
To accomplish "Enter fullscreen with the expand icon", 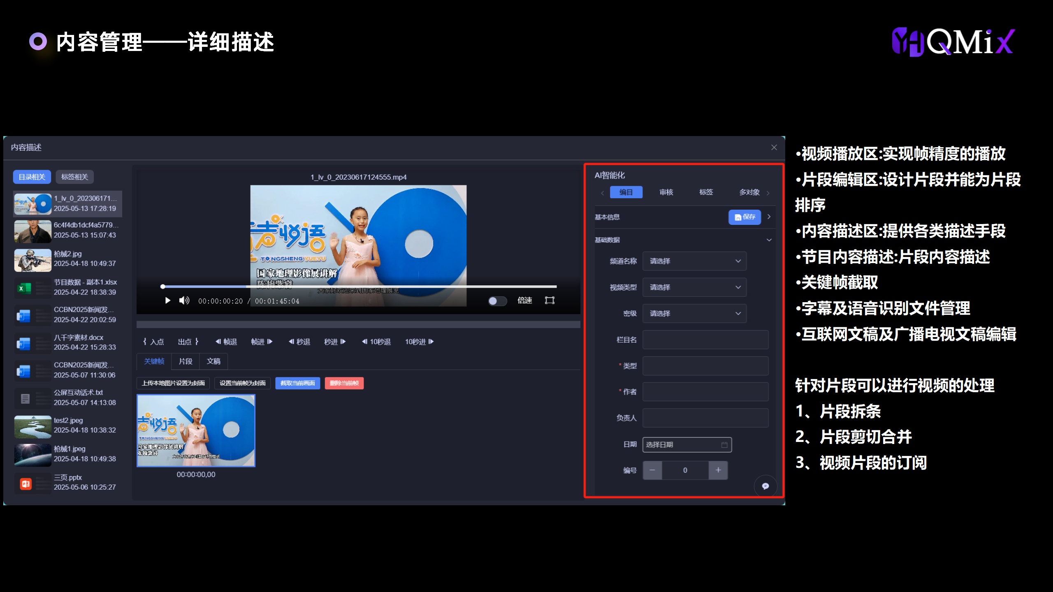I will click(x=550, y=301).
